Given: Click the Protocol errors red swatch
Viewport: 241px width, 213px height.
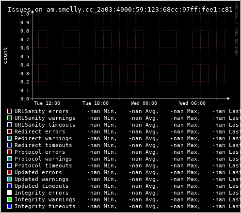Looking at the screenshot, I should (x=10, y=152).
